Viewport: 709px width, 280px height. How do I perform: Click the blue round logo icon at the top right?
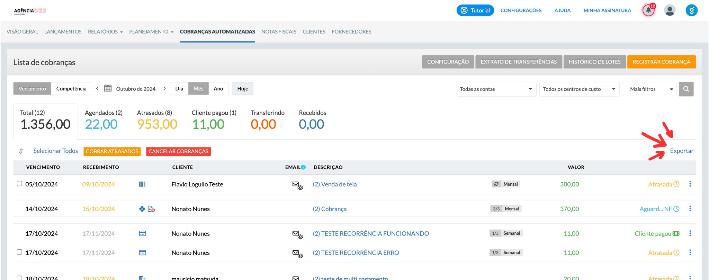pos(691,10)
